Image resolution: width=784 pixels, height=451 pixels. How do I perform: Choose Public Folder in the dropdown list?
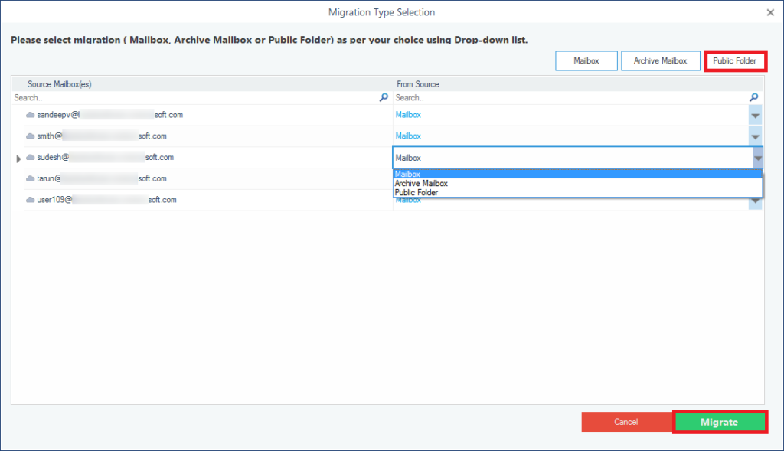point(577,192)
